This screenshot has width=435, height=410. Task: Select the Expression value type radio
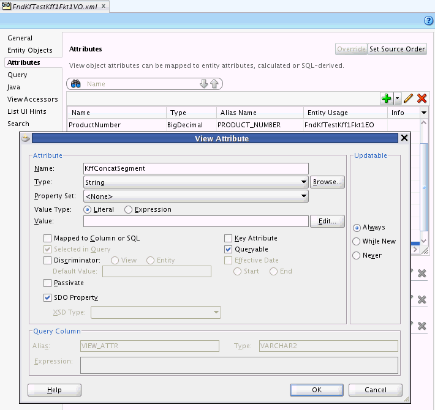point(128,210)
